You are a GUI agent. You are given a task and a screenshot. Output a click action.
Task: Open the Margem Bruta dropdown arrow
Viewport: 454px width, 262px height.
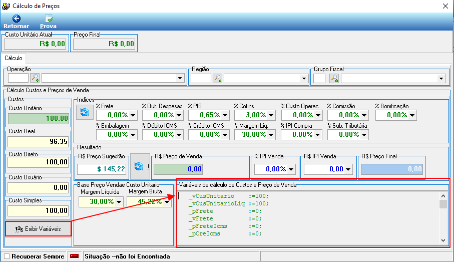[x=167, y=202]
